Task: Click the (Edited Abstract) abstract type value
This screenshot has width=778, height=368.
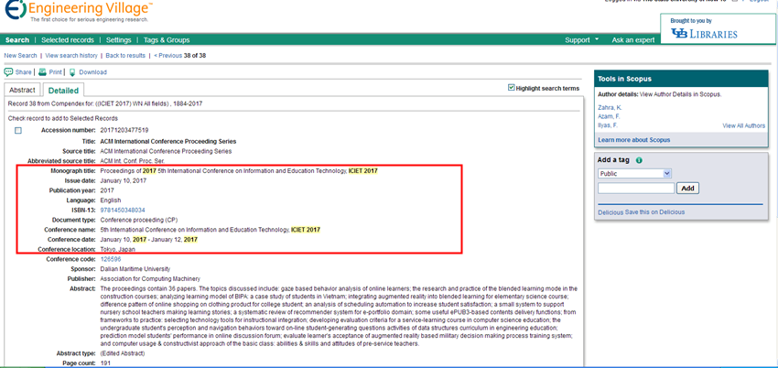Action: click(123, 353)
